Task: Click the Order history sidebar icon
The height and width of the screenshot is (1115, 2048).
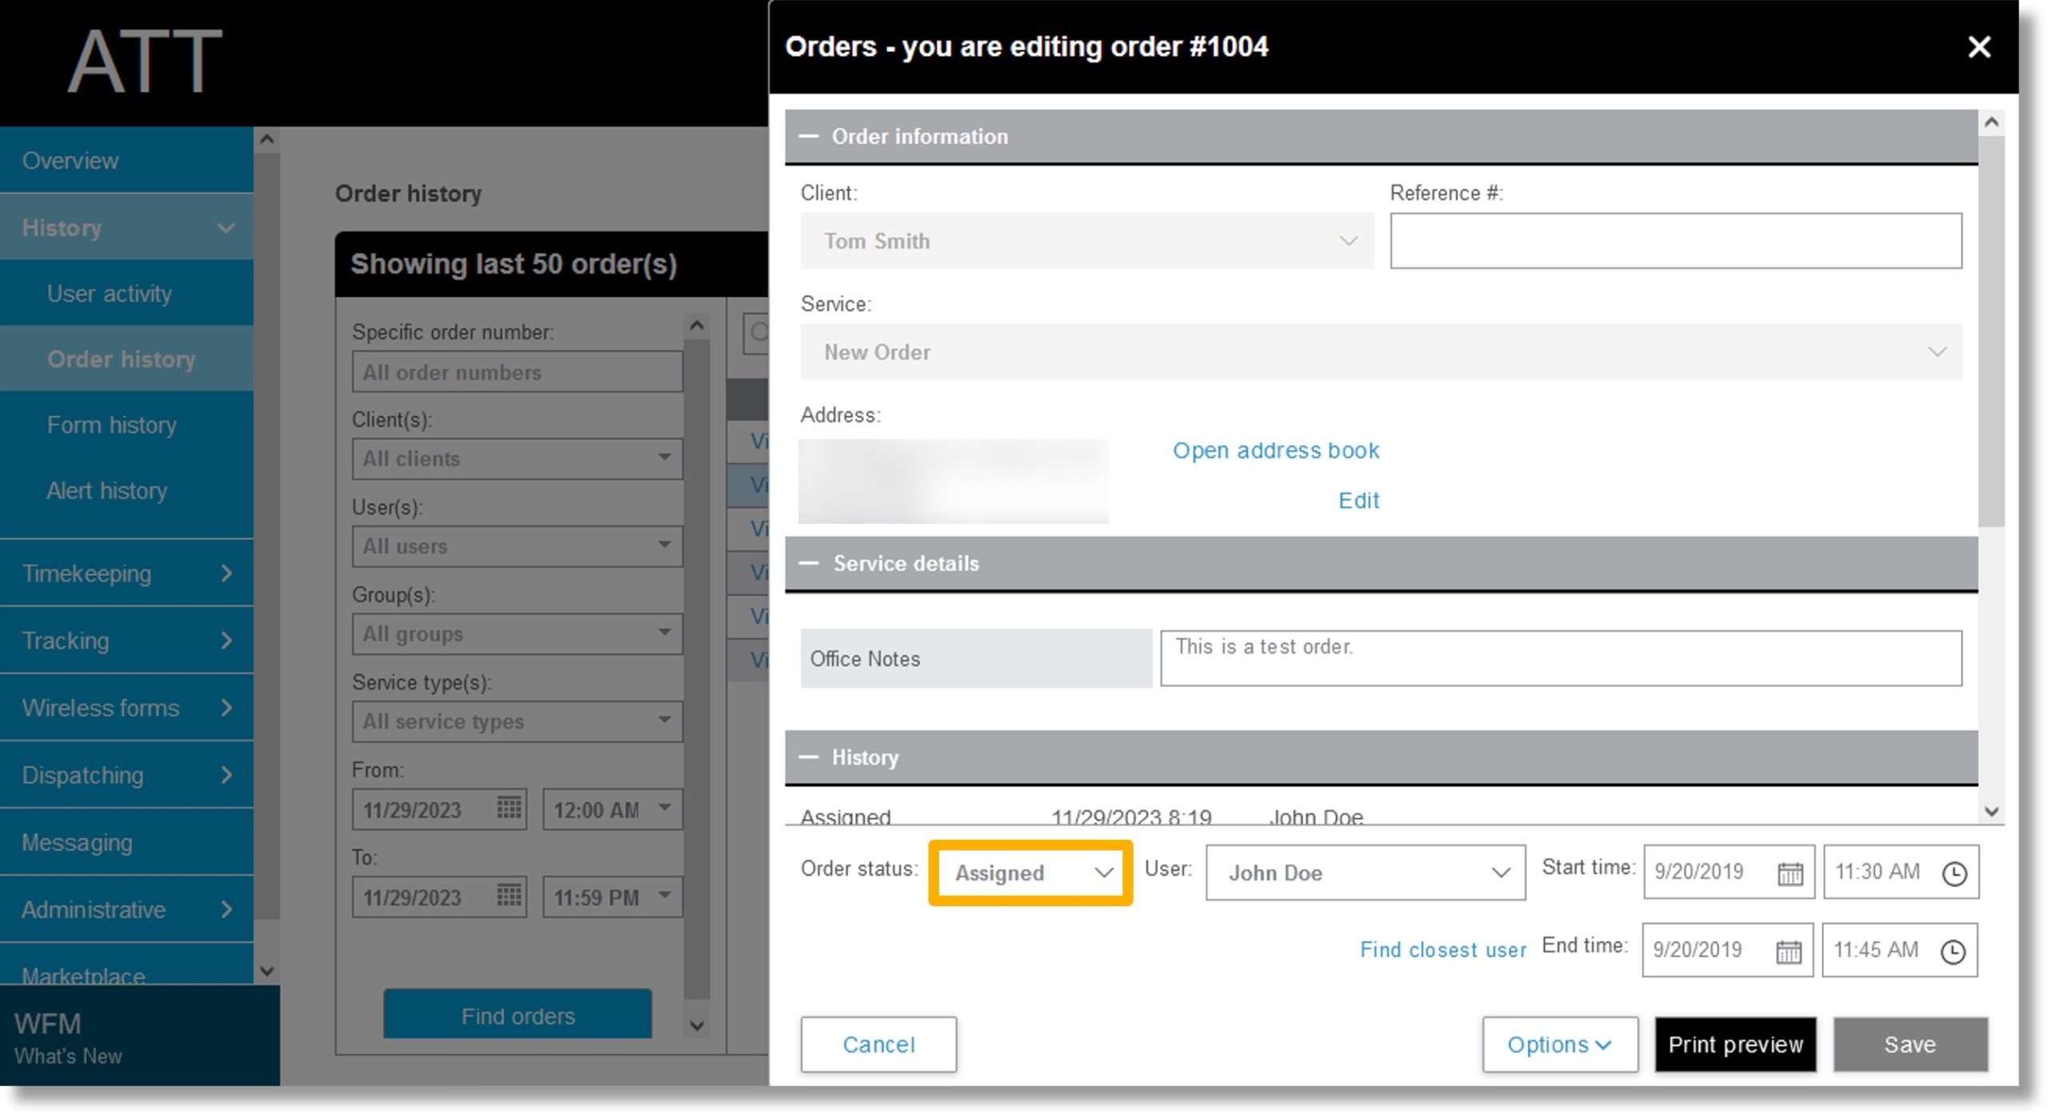Action: click(x=122, y=358)
